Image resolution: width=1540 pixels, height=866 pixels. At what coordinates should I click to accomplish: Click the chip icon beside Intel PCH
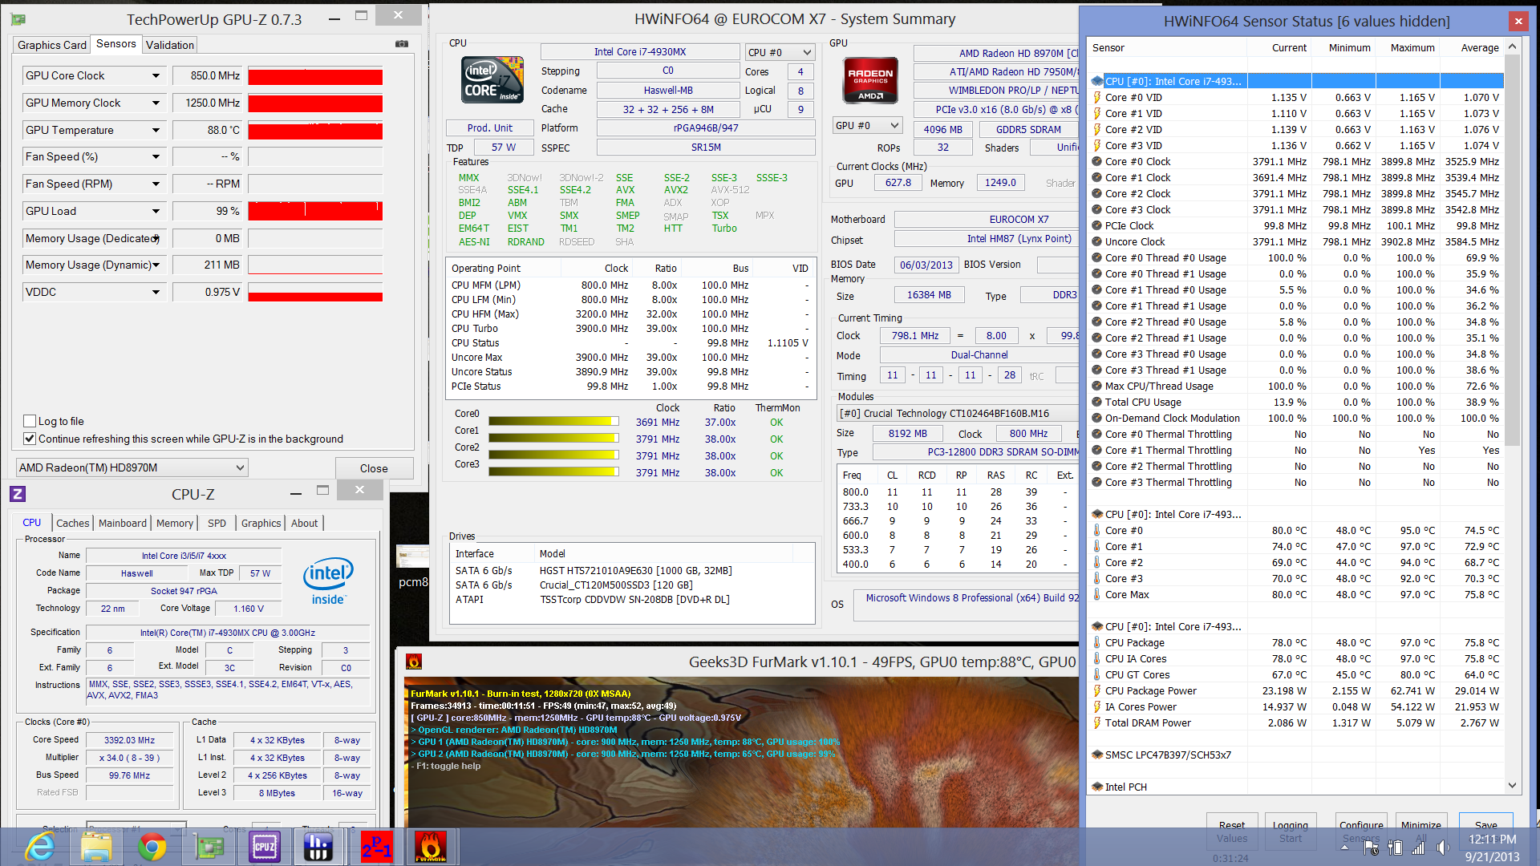click(x=1096, y=787)
